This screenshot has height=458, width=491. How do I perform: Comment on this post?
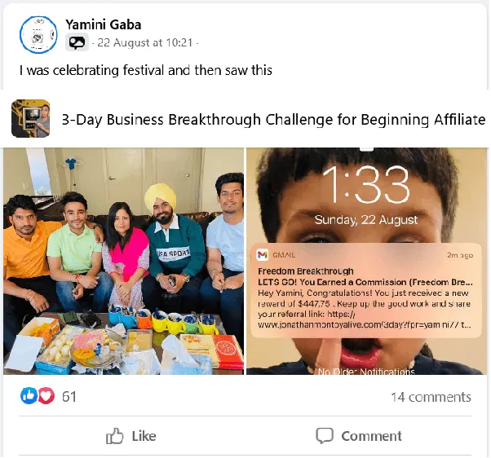(359, 436)
